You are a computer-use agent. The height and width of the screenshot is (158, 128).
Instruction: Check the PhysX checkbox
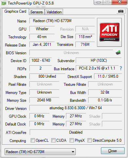[72, 140]
